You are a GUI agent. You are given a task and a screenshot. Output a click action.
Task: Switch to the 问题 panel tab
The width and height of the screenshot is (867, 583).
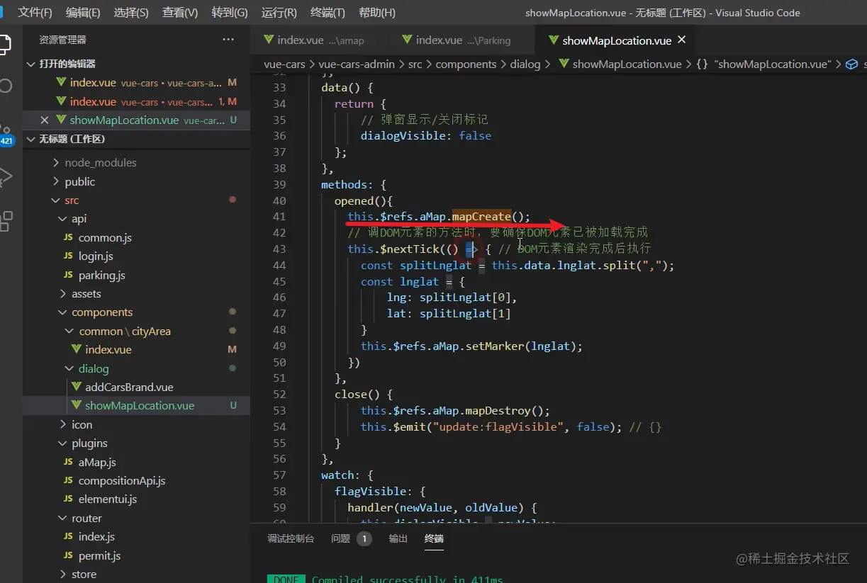click(341, 538)
